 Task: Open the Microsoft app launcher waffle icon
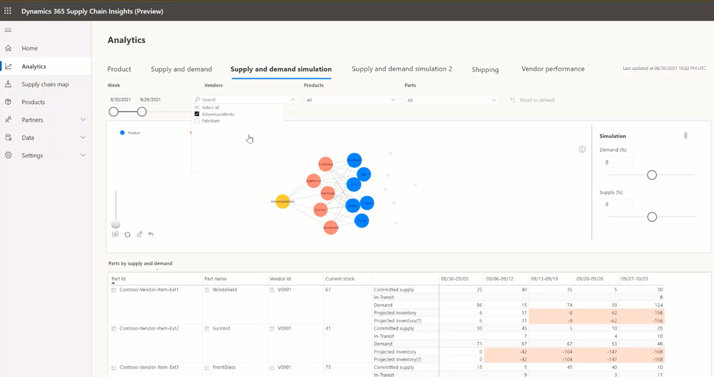[8, 10]
